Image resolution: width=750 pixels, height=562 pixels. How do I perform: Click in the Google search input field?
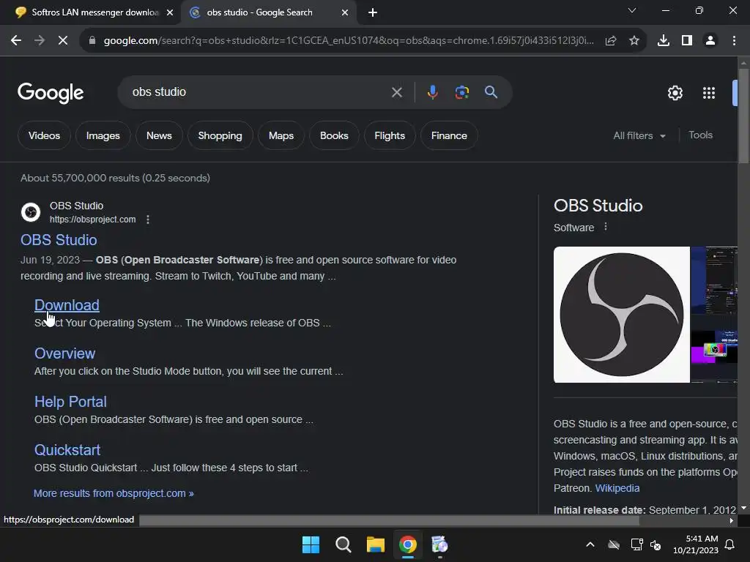[x=259, y=92]
